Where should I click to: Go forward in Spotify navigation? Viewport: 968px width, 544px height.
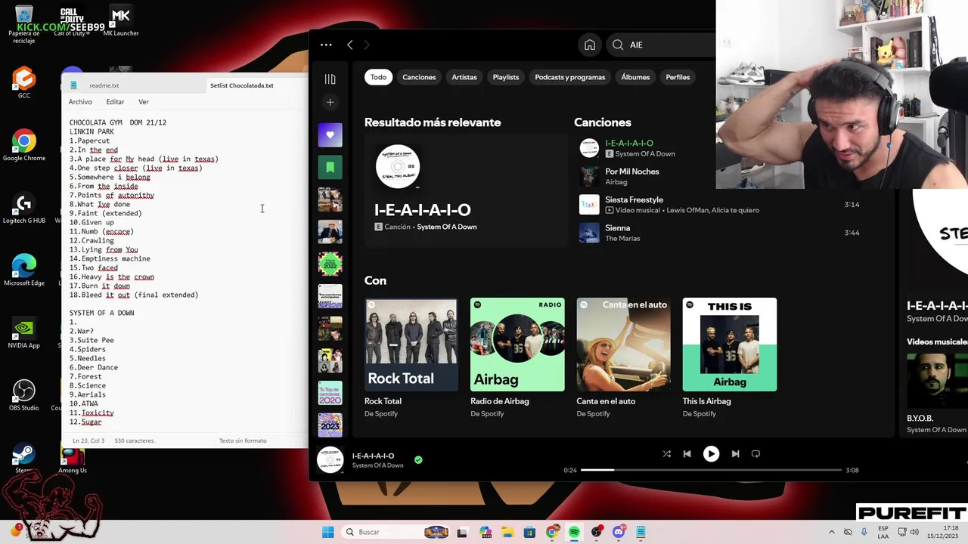tap(367, 45)
